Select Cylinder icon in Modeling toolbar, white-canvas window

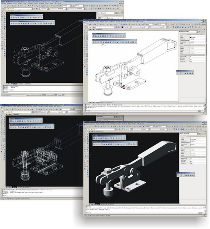[x=103, y=36]
